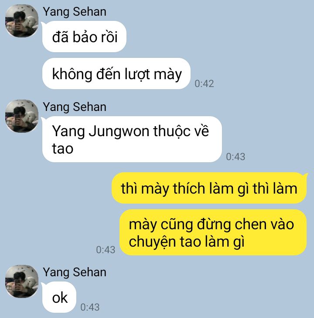Image resolution: width=314 pixels, height=318 pixels.
Task: Tap the second Yang Sehan sender name
Action: 75,107
